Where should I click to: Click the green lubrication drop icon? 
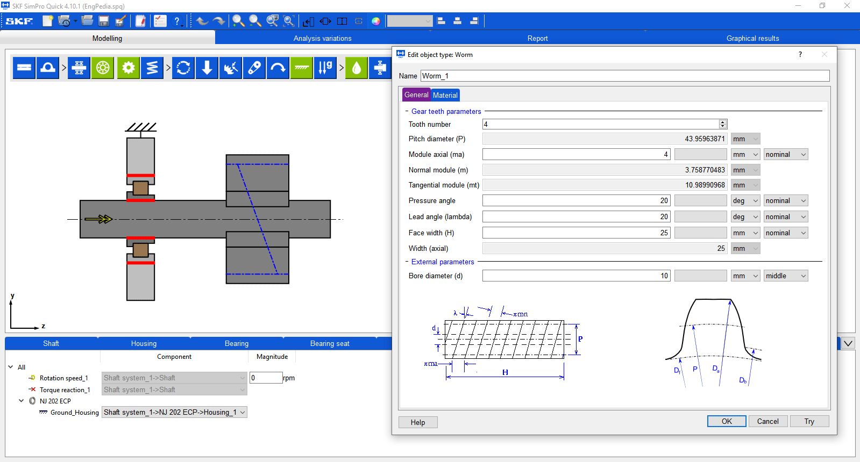coord(357,68)
